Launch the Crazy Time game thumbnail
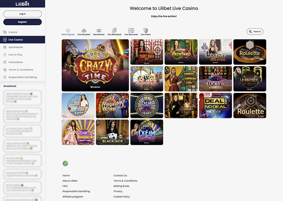 pyautogui.click(x=95, y=65)
